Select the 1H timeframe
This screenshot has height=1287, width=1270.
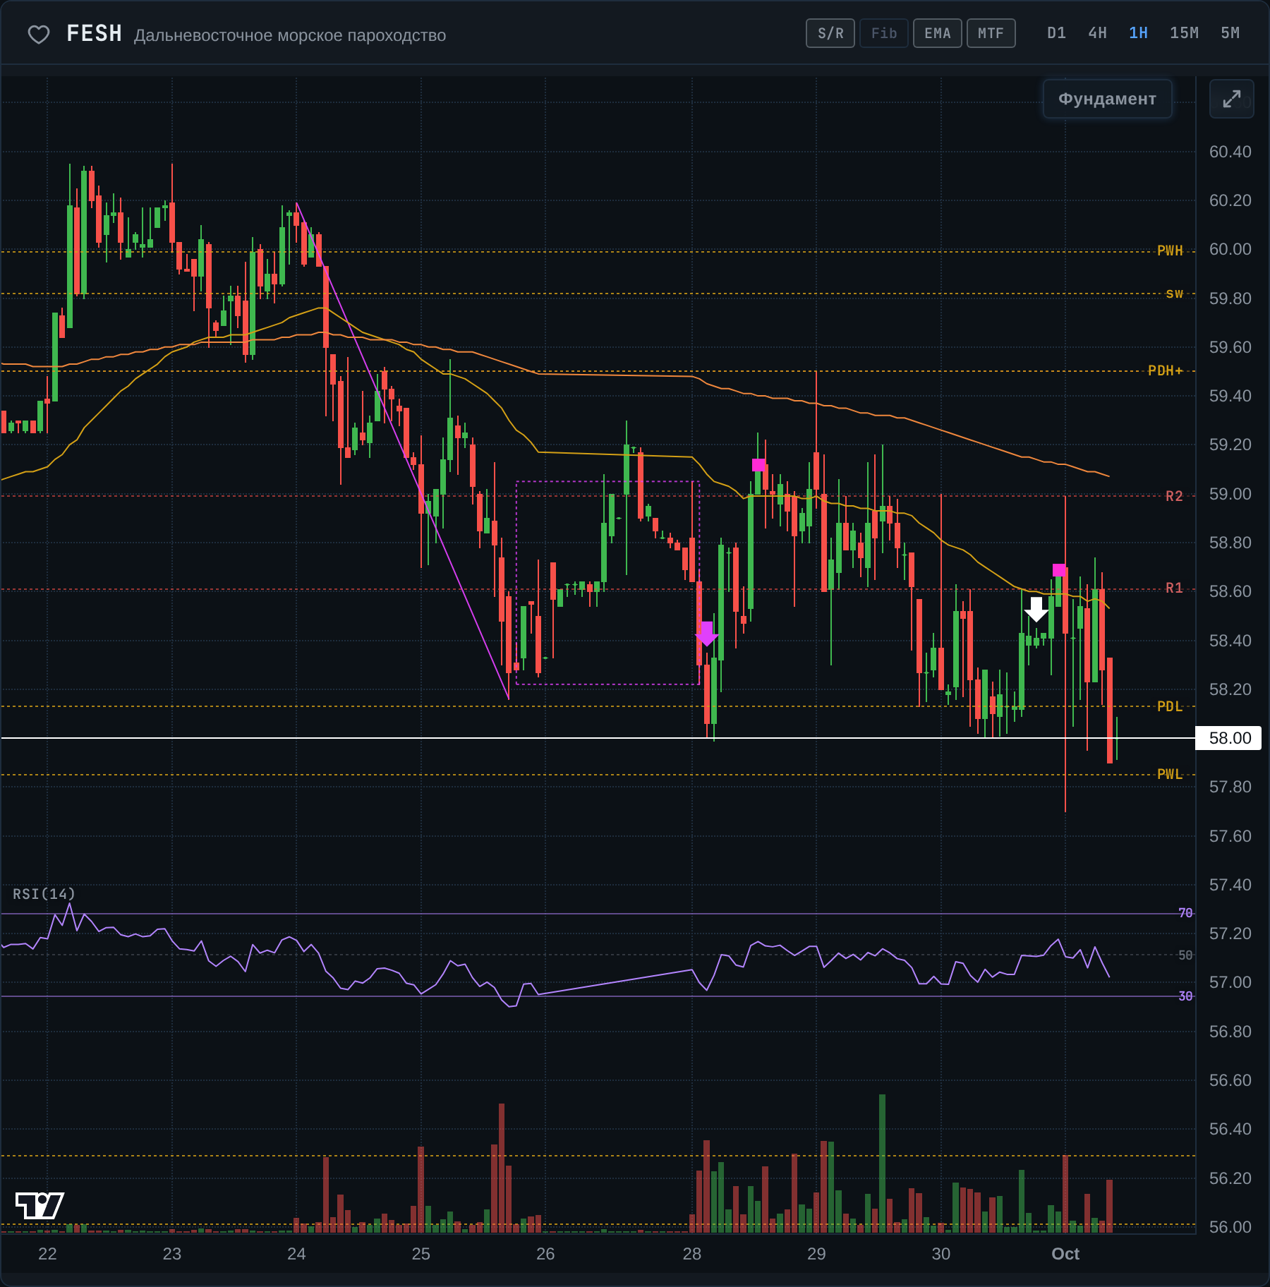(x=1138, y=33)
